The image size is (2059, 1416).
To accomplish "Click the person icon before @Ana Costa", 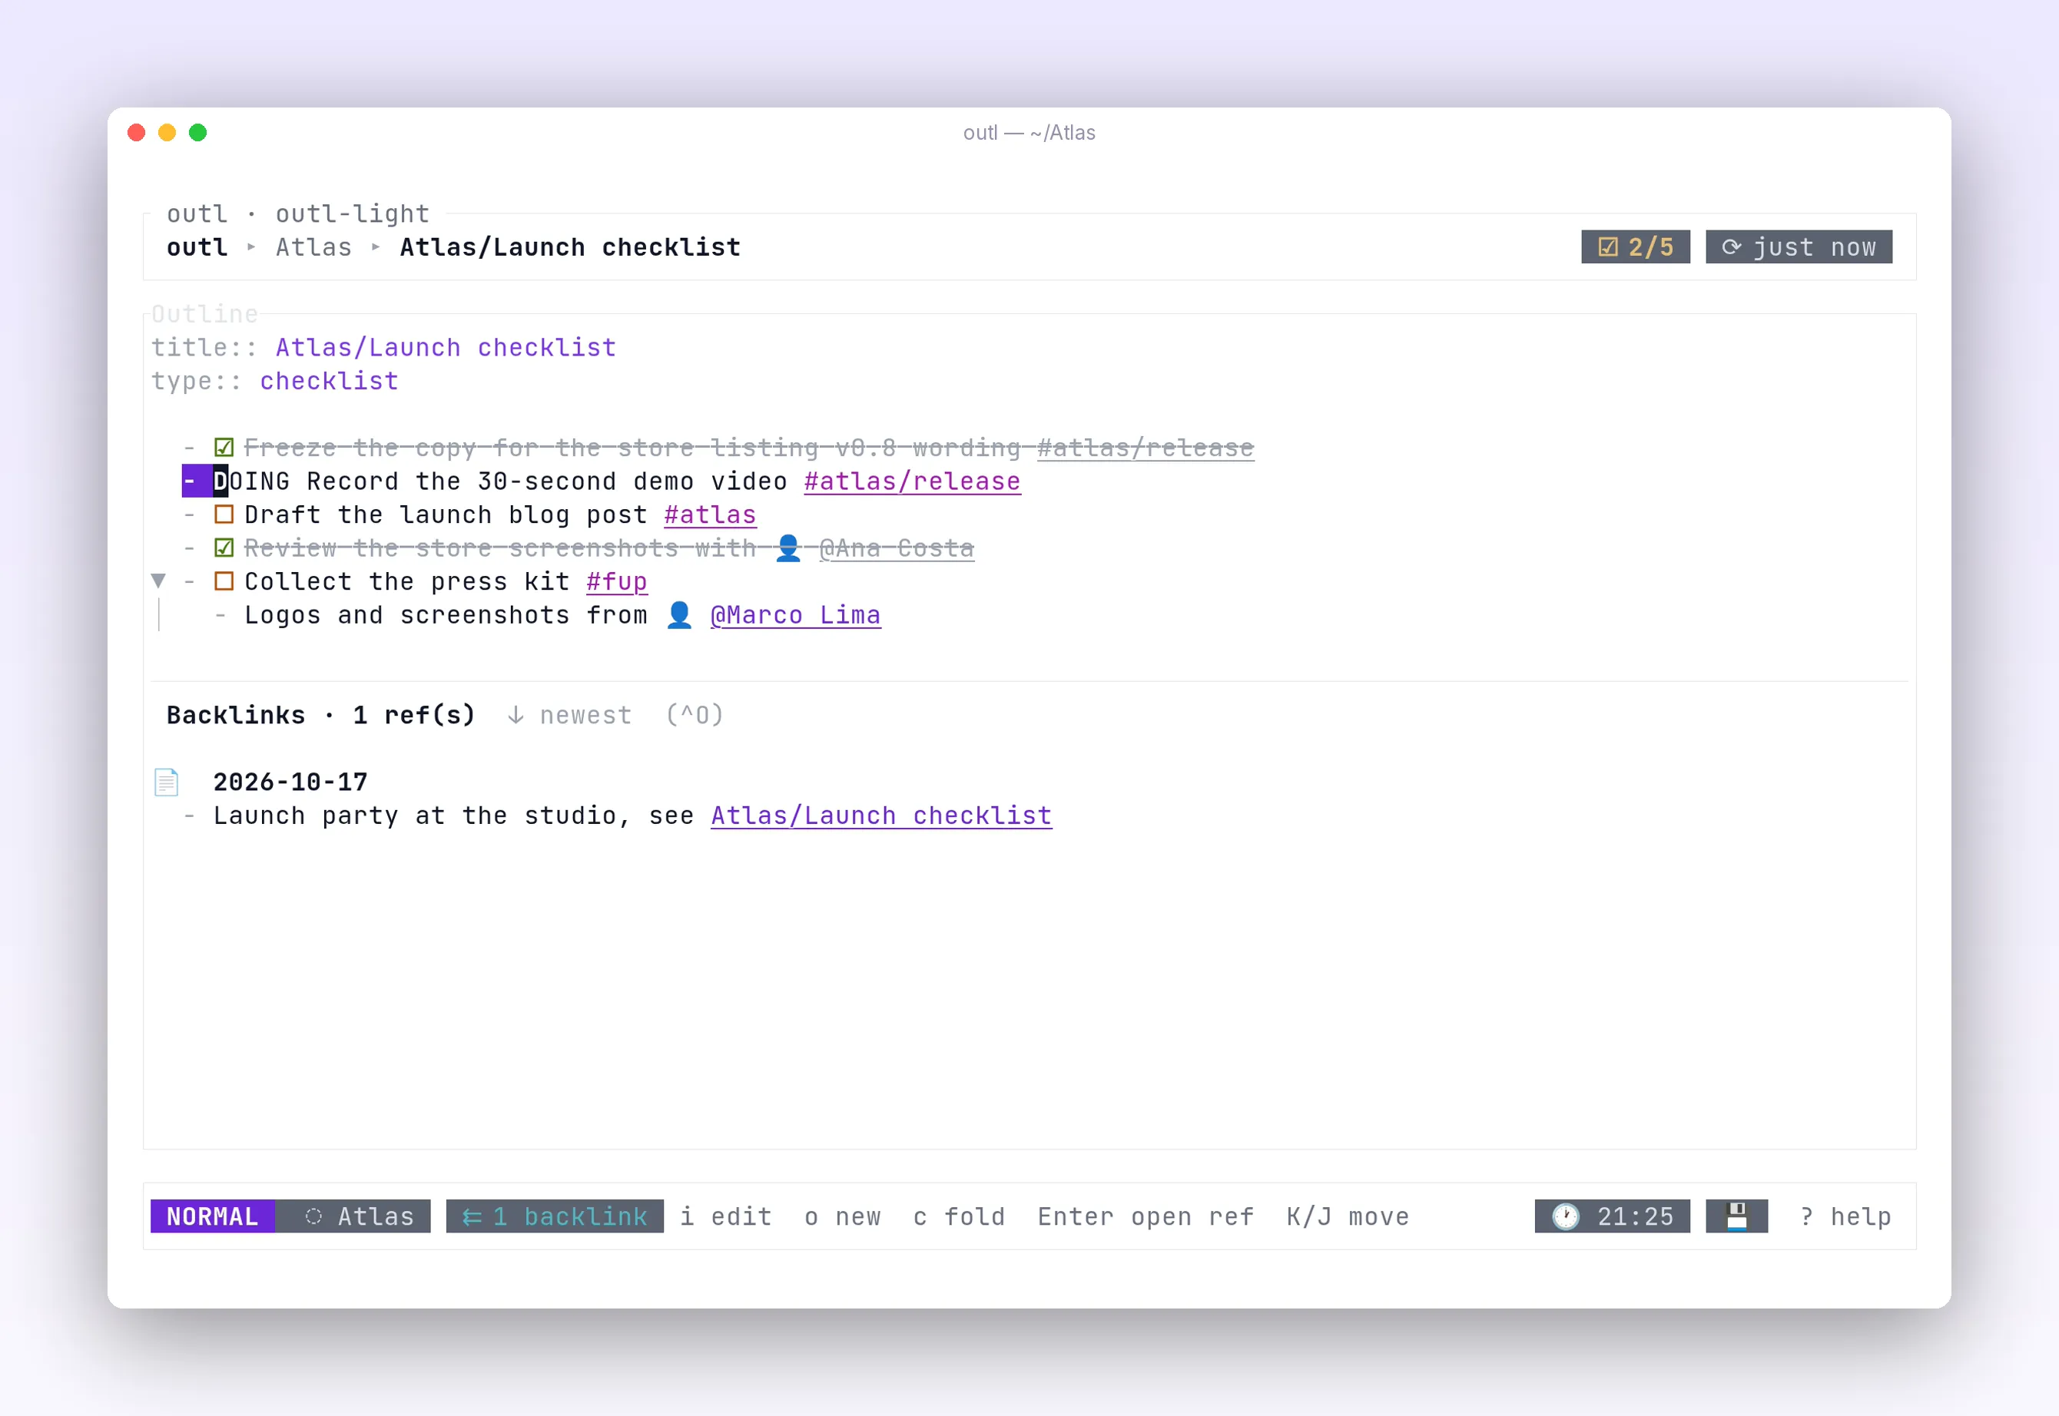I will pyautogui.click(x=788, y=548).
